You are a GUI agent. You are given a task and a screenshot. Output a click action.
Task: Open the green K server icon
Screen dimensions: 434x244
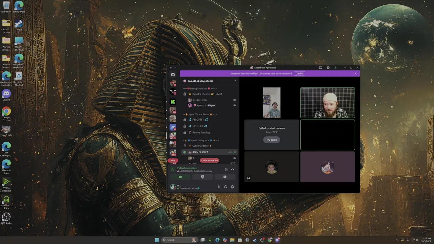pos(173,102)
